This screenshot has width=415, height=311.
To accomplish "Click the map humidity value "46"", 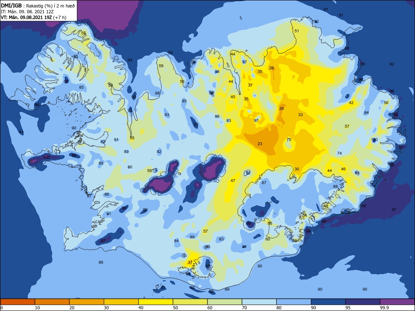I will pyautogui.click(x=343, y=169).
